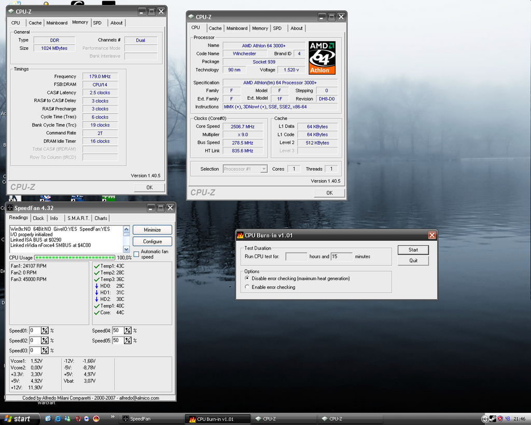Click the CPU-Z icon in the Memory window title bar

point(11,11)
